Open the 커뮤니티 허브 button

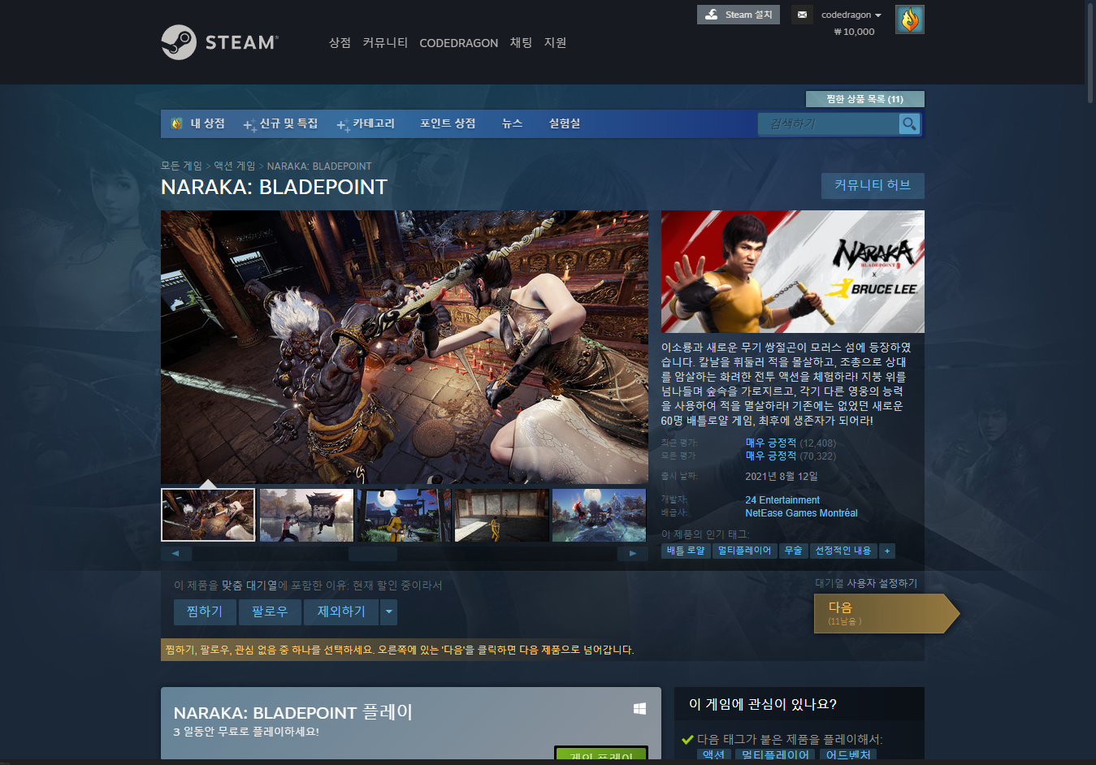click(873, 185)
